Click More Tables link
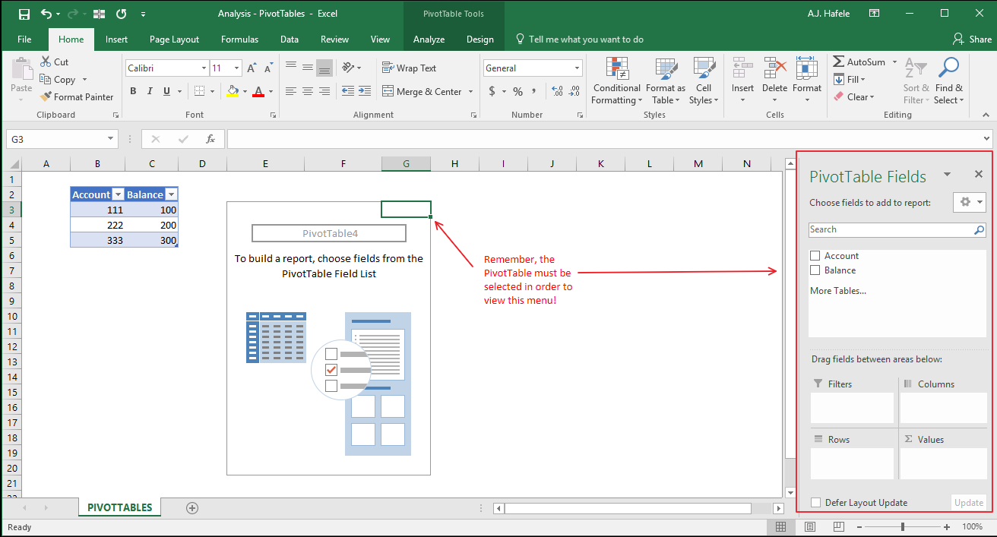Viewport: 997px width, 537px height. click(x=838, y=291)
